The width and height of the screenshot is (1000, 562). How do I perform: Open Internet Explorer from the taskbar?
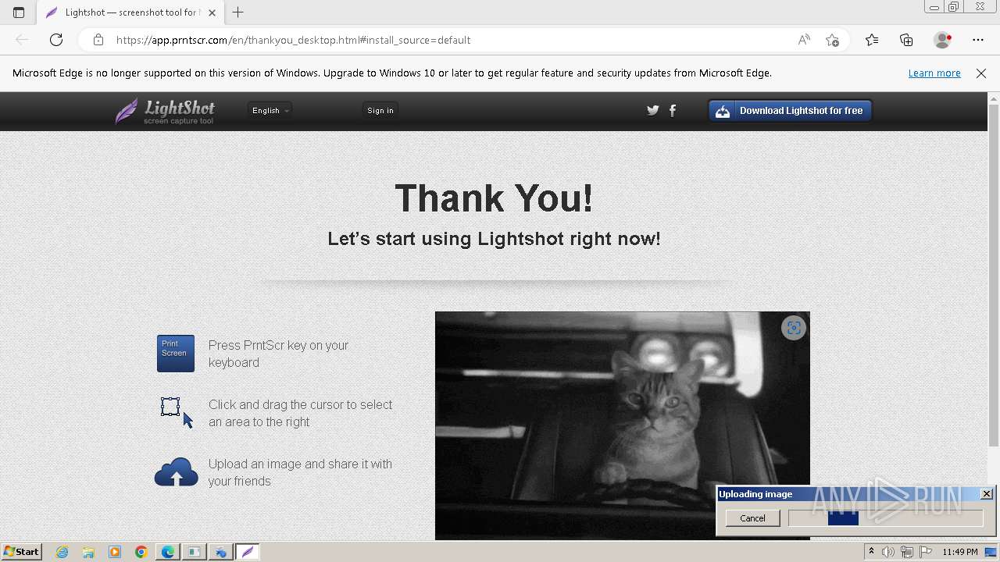click(62, 552)
